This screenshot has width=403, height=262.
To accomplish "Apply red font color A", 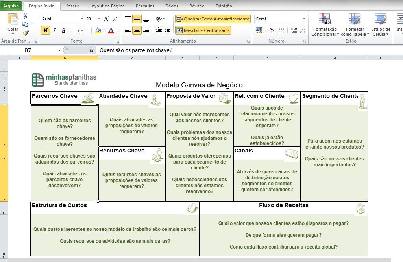I will point(111,30).
